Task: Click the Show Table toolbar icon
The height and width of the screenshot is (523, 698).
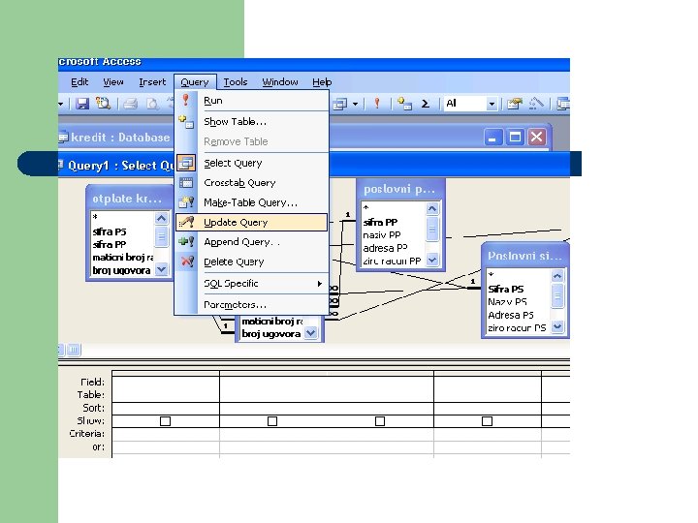Action: click(404, 104)
